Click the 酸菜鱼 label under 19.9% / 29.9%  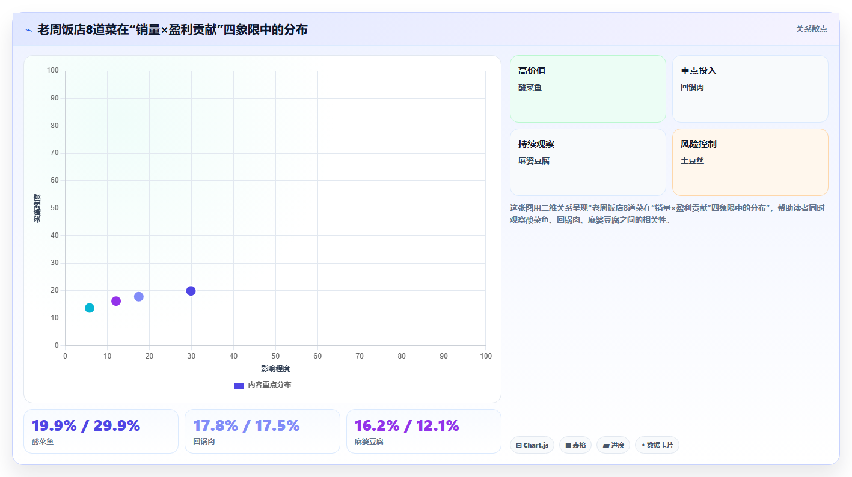click(43, 442)
